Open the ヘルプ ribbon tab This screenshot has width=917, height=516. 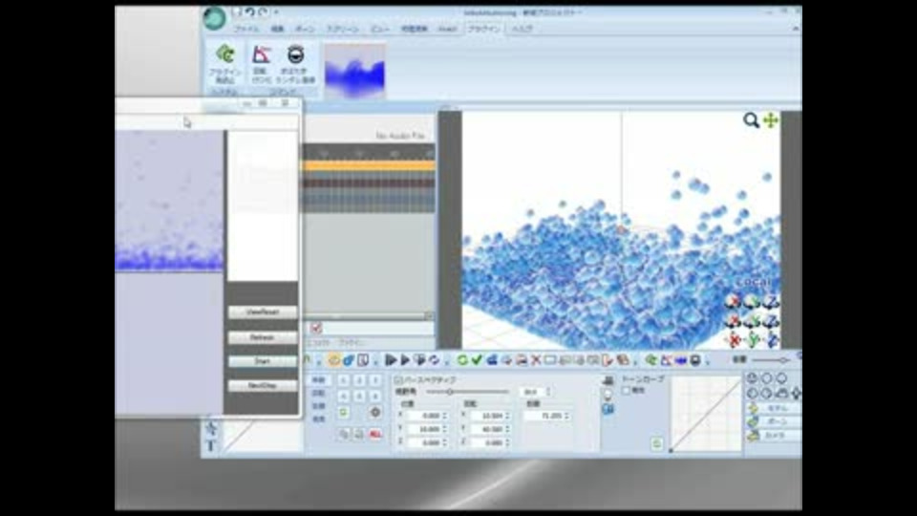point(522,29)
